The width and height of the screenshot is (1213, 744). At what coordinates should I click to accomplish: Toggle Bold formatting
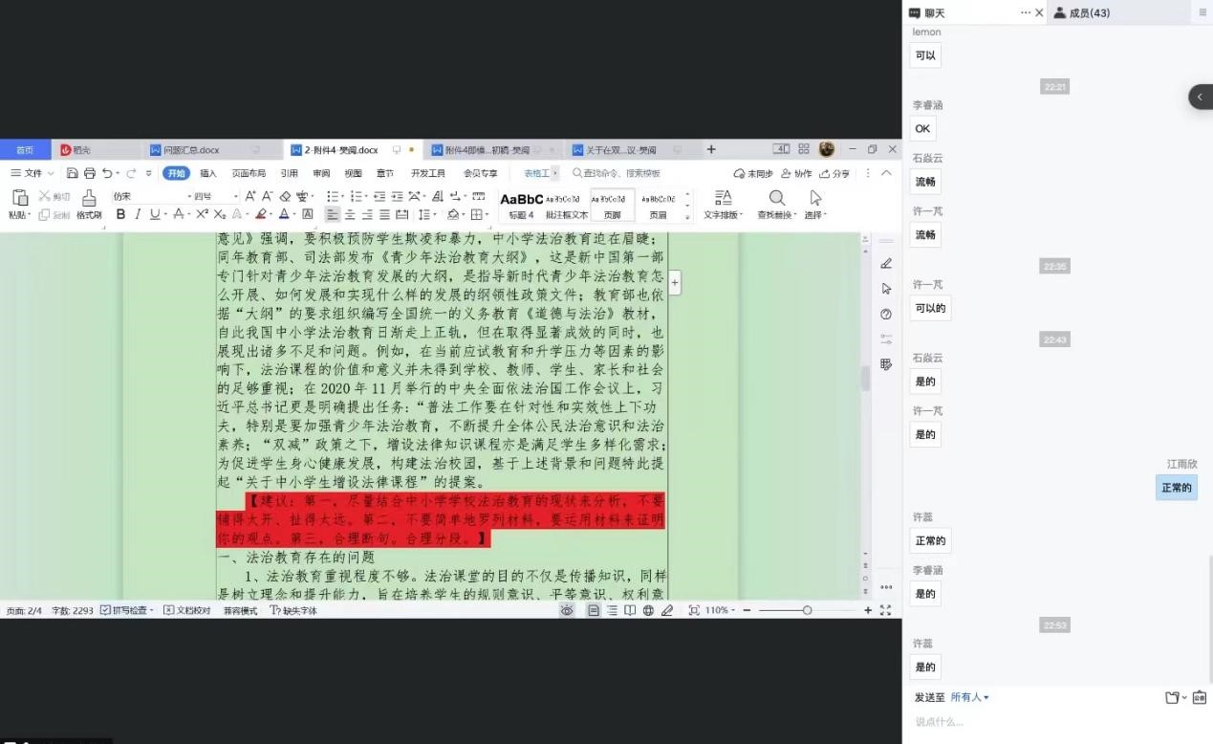(120, 214)
